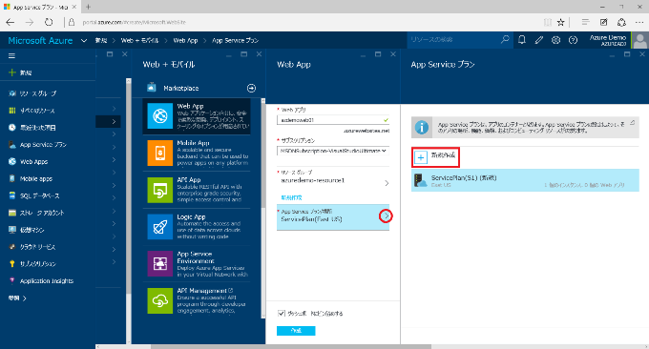Click the green plus New icon
The height and width of the screenshot is (349, 649).
[12, 72]
